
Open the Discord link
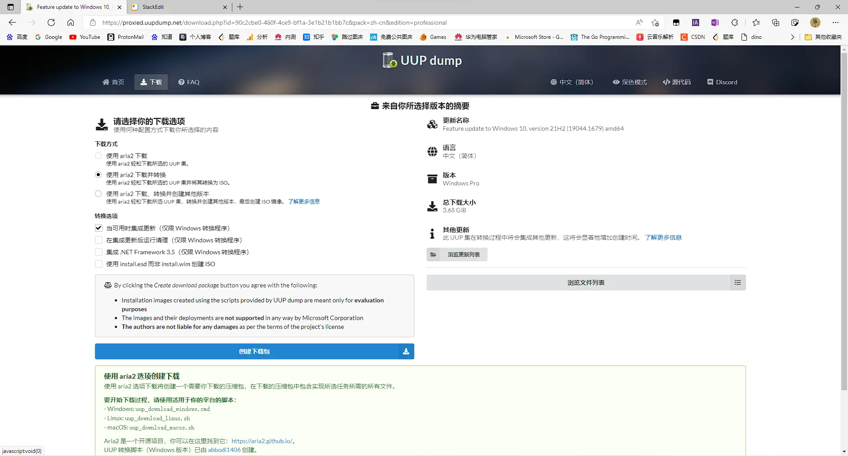(x=722, y=82)
